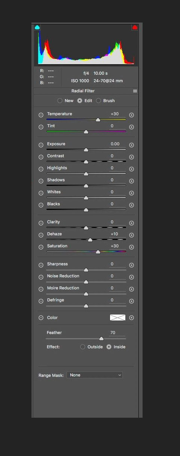Toggle highlight clipping warning in histogram

135,27
